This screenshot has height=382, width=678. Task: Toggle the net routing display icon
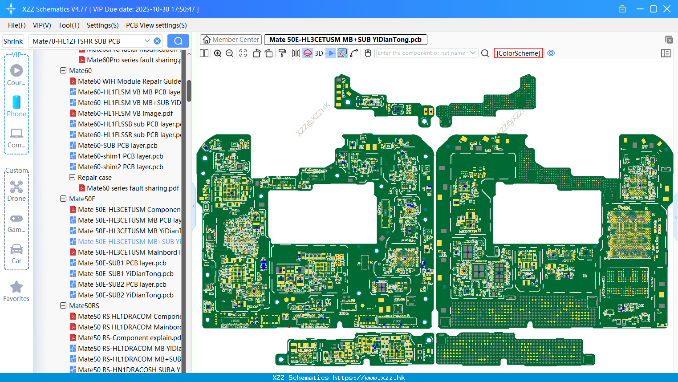[342, 53]
